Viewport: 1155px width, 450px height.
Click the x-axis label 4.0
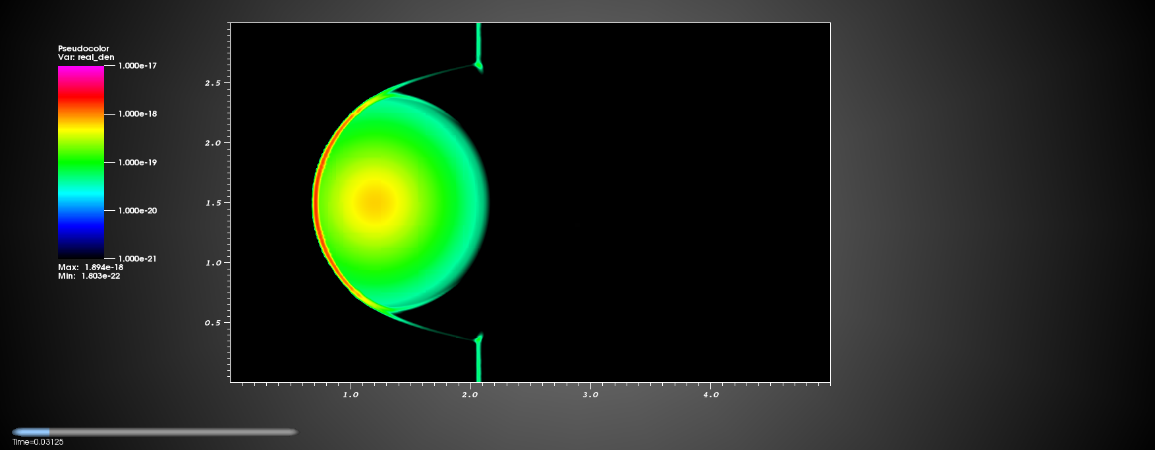coord(711,395)
